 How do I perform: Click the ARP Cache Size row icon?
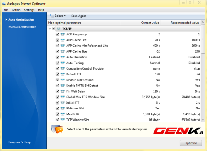[63, 51]
